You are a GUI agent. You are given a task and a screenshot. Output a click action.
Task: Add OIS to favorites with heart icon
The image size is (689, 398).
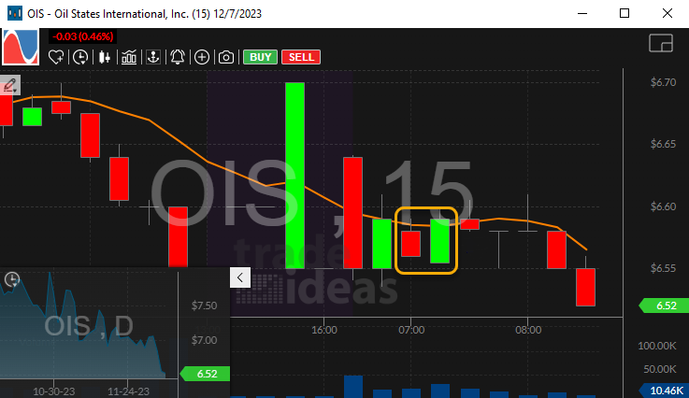coord(56,57)
